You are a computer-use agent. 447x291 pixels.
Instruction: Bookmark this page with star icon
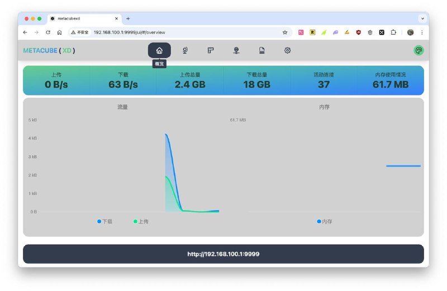(x=285, y=32)
